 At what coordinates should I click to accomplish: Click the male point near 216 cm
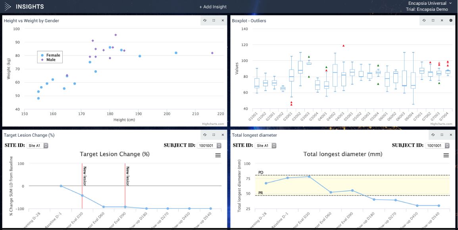pyautogui.click(x=212, y=53)
